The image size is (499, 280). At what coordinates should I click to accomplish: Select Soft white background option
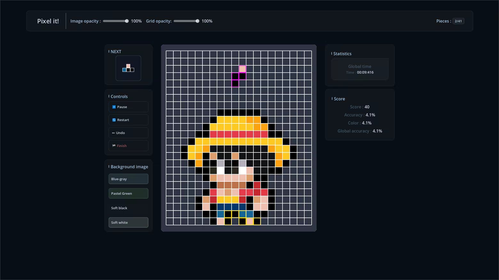click(128, 223)
